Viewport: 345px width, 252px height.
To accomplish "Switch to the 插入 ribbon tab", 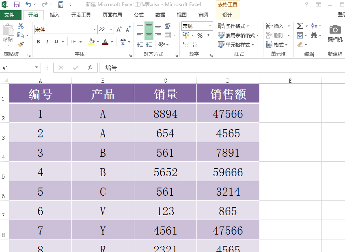I will tap(55, 15).
